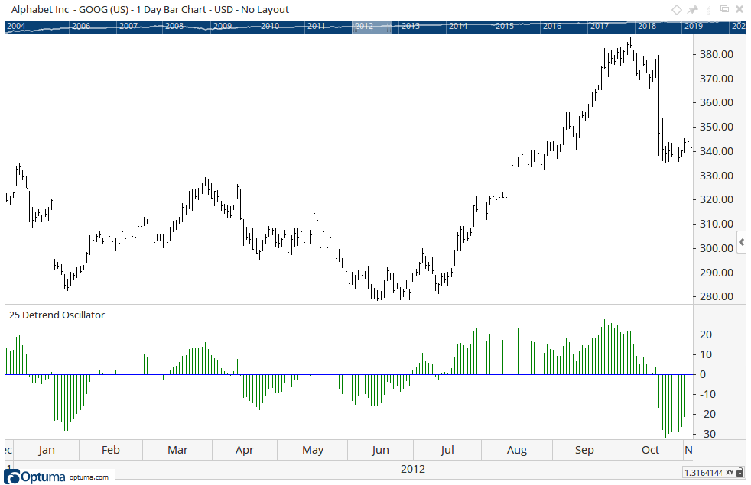751x485 pixels.
Task: Click the May month on time axis
Action: [313, 450]
